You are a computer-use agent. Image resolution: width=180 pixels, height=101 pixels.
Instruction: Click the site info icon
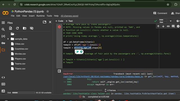pos(21,4)
